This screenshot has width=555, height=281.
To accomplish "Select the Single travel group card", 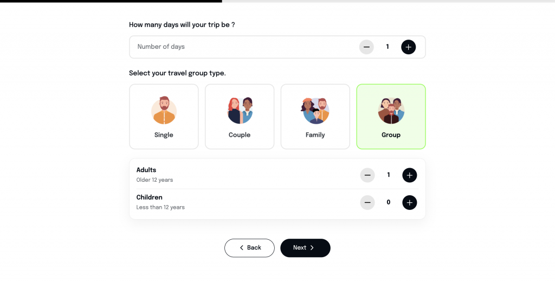I will coord(164,117).
